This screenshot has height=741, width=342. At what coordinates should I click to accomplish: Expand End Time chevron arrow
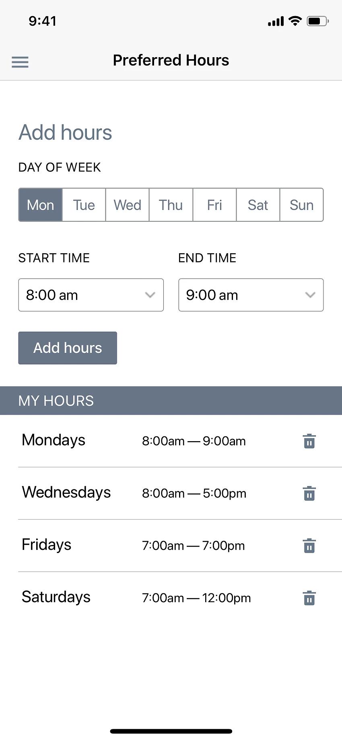pyautogui.click(x=310, y=295)
